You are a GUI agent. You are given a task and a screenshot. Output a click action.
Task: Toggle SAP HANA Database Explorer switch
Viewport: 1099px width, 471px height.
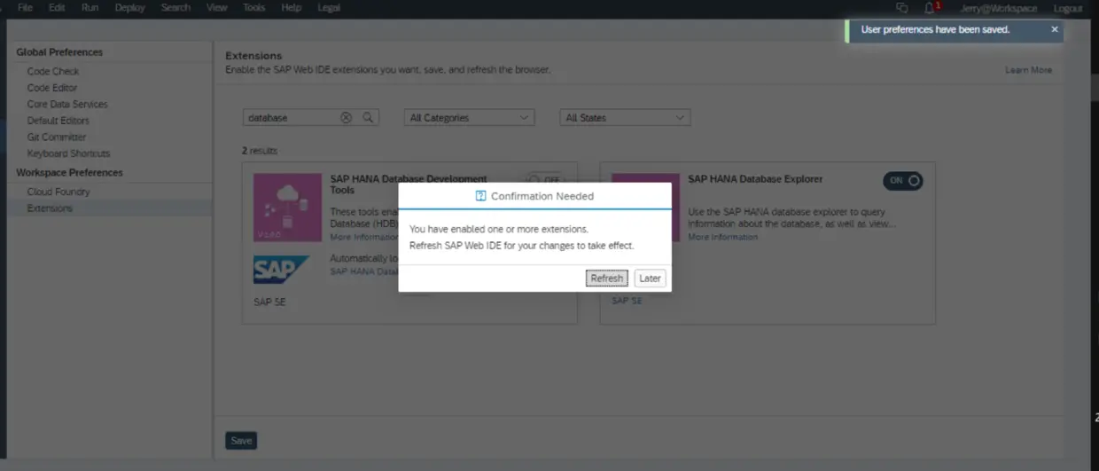(x=903, y=180)
